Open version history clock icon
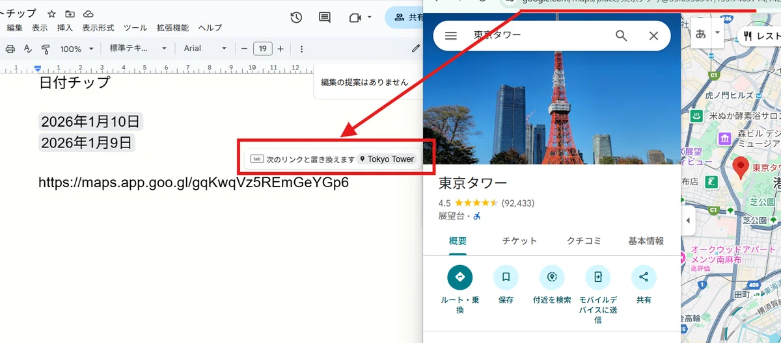The image size is (781, 343). [296, 18]
